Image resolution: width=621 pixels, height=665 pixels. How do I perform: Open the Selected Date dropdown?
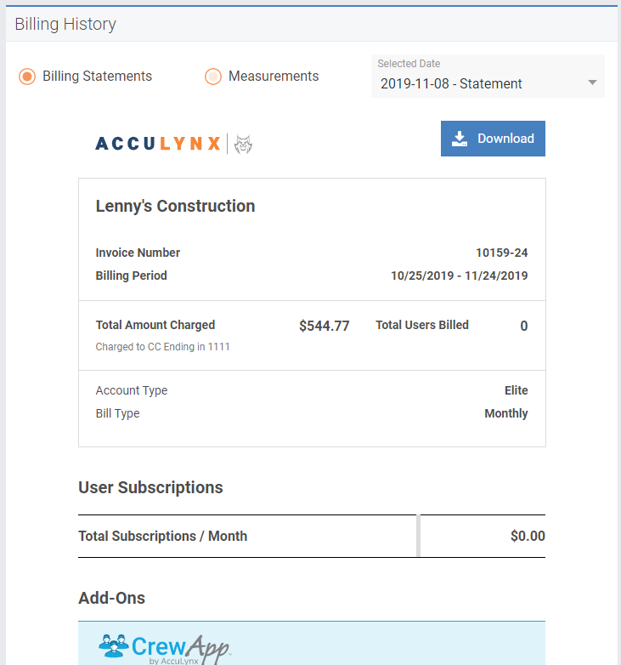click(x=488, y=77)
